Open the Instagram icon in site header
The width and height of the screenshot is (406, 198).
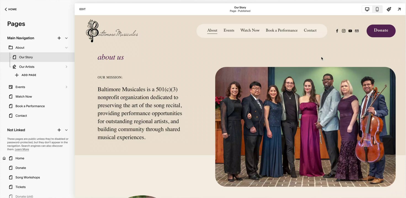pos(344,31)
